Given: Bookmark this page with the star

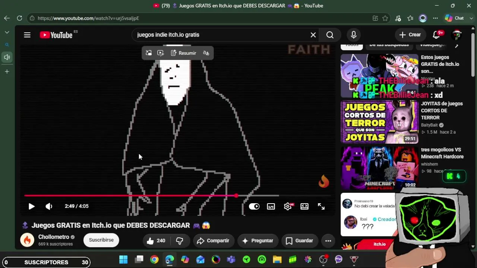Looking at the screenshot, I should (385, 18).
